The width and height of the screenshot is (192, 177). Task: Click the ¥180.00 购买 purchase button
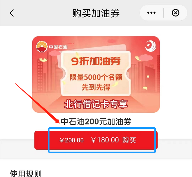click(x=96, y=140)
